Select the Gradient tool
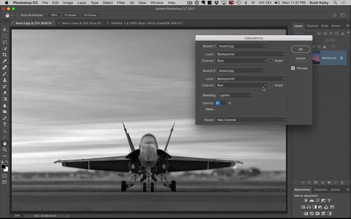 coord(5,99)
